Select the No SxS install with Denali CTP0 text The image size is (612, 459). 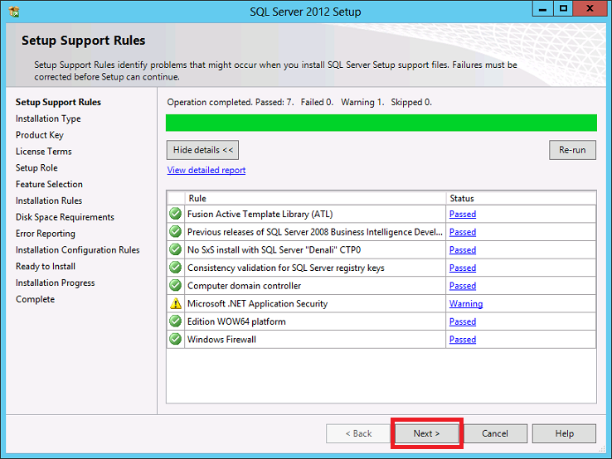(274, 250)
